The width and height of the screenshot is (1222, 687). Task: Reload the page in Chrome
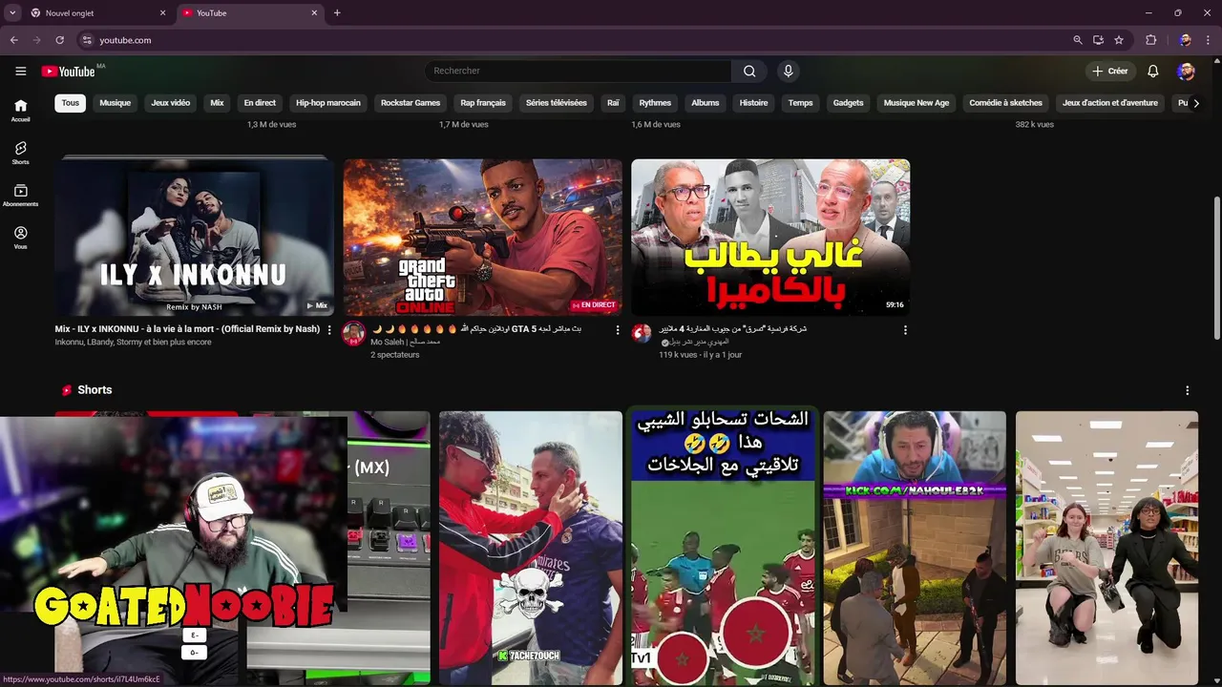point(59,40)
